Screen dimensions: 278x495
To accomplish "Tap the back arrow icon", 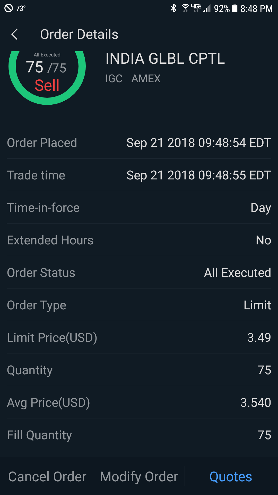I will 15,34.
